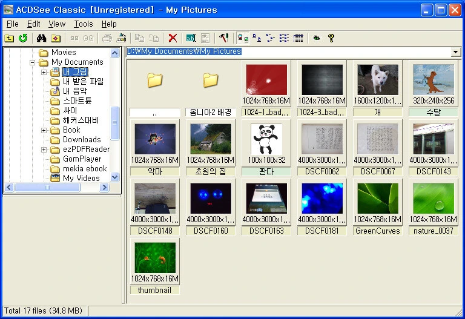Click the Copy to icon
The image size is (465, 319).
(x=139, y=38)
